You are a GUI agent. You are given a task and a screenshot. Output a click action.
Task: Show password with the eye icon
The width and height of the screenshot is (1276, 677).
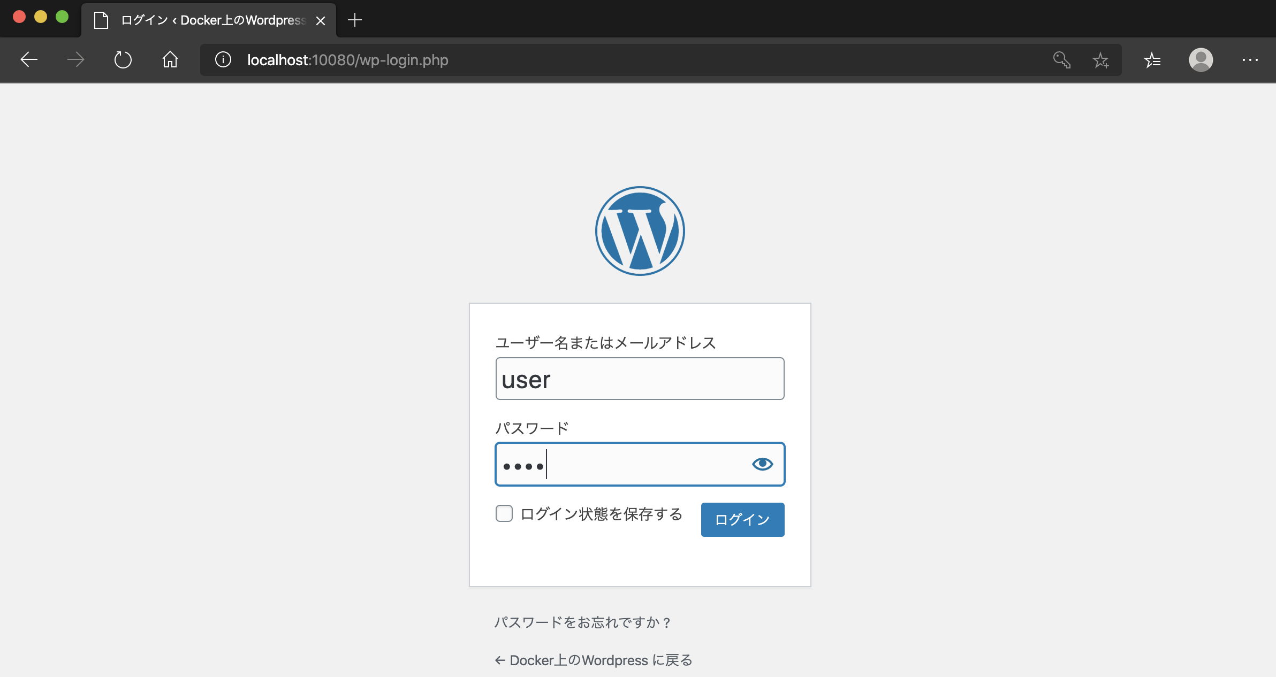tap(762, 464)
